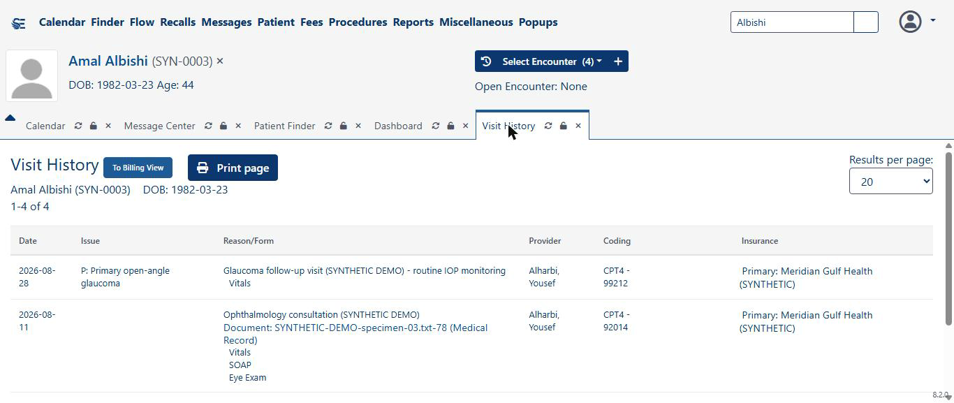Clear the patient with the × beside SYN-0003

[x=220, y=61]
